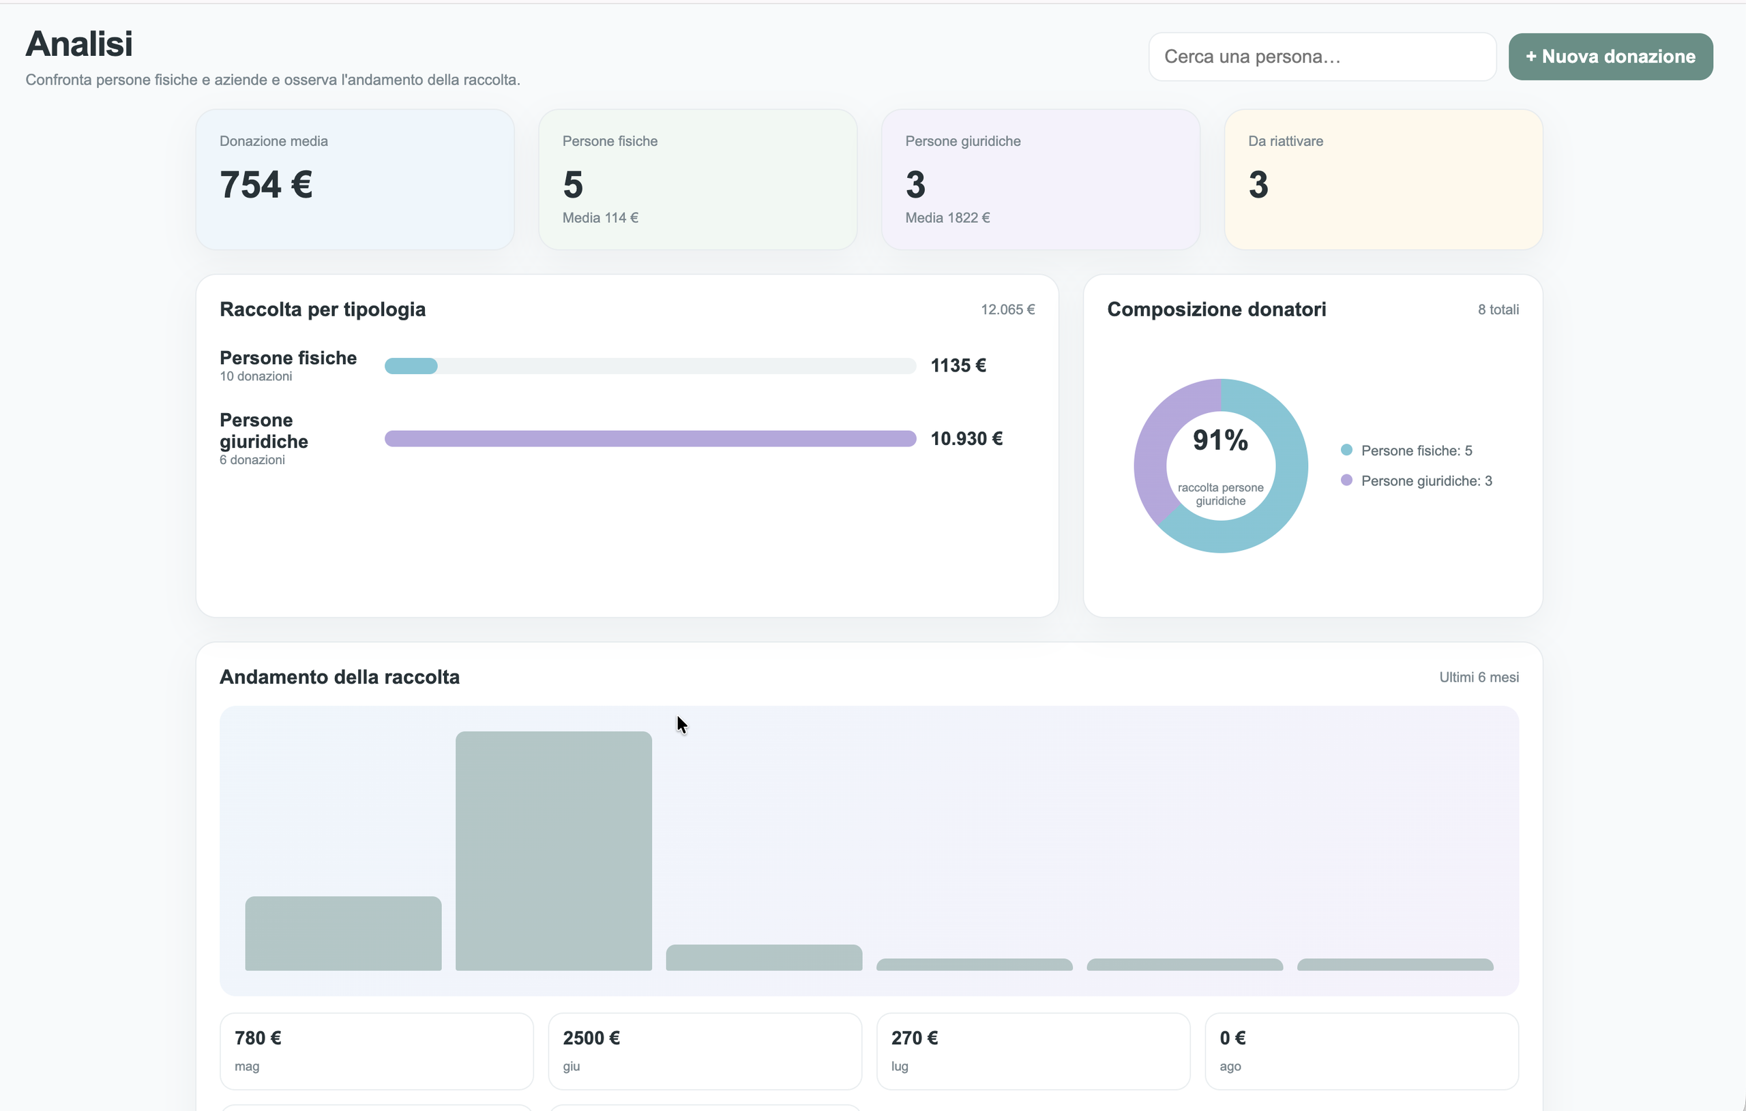Click the tallest bar in the chart
This screenshot has width=1746, height=1111.
coord(553,850)
